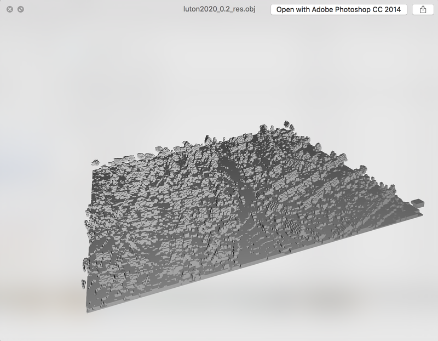Click the back-left corner of the model

pos(94,163)
